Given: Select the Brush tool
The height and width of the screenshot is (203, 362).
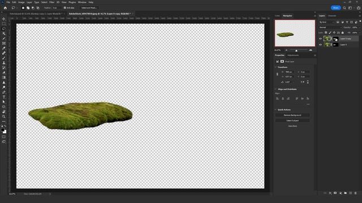Looking at the screenshot, I should (x=4, y=58).
